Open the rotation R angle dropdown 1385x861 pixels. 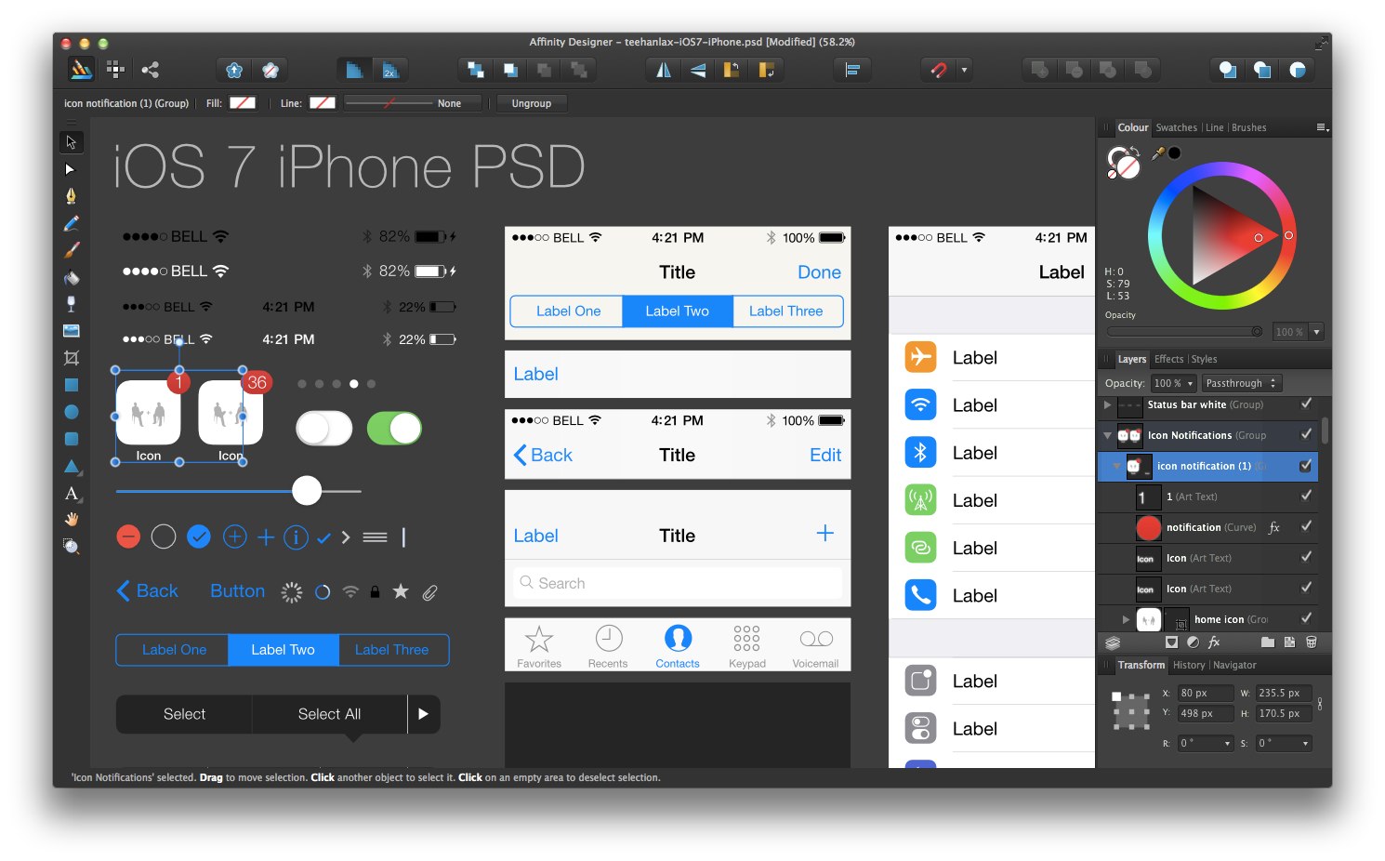point(1227,744)
